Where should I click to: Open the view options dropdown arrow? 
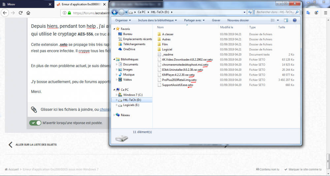278,20
